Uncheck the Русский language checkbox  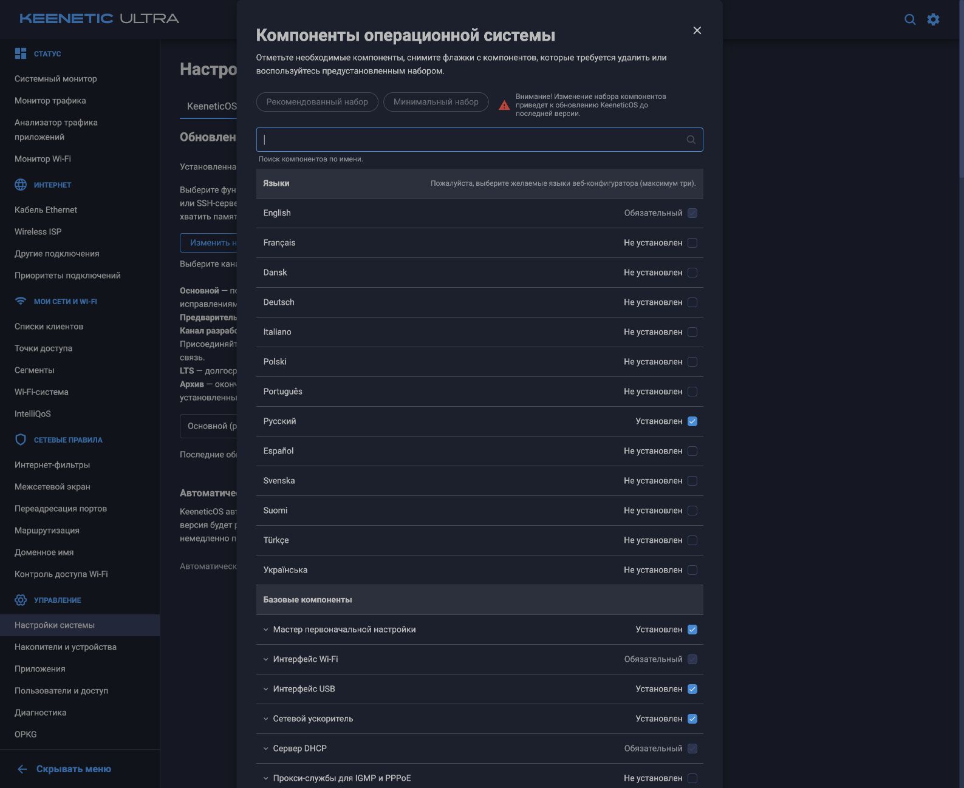point(692,421)
